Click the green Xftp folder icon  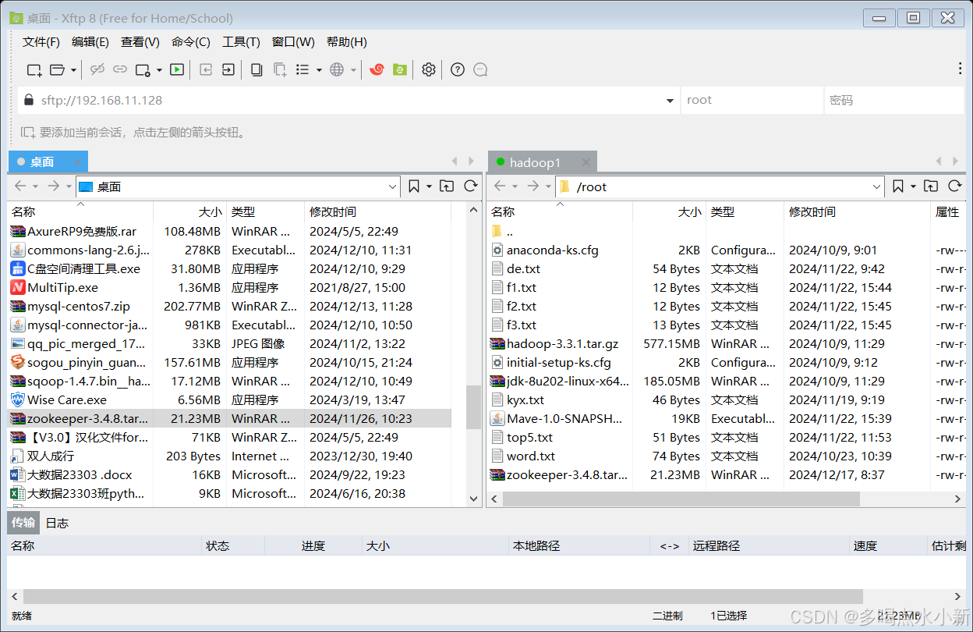[399, 69]
